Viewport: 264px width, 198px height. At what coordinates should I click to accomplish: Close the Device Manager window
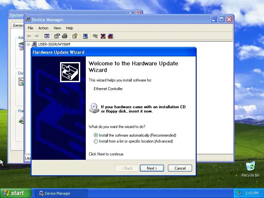point(229,19)
